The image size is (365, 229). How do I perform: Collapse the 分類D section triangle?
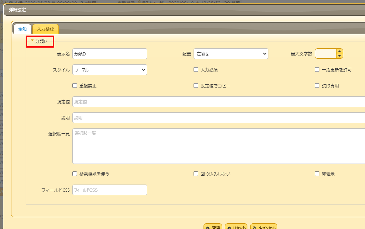pos(31,41)
